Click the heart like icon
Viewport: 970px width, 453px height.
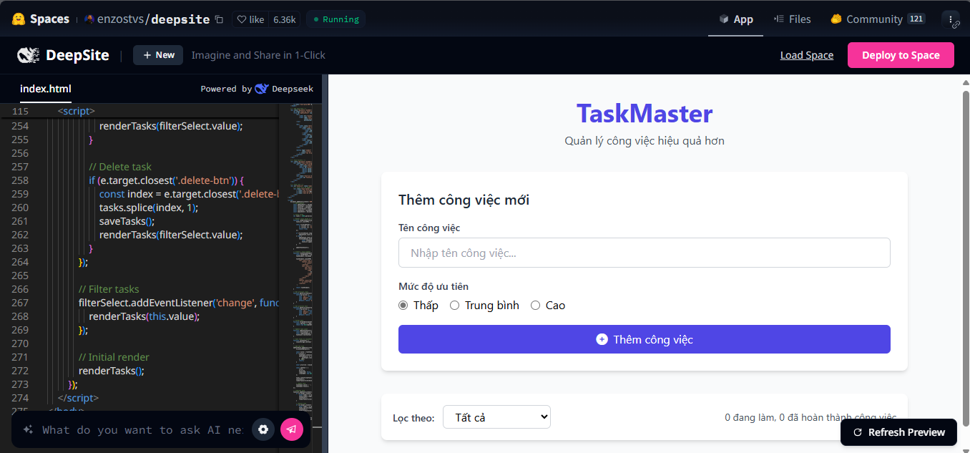tap(242, 19)
